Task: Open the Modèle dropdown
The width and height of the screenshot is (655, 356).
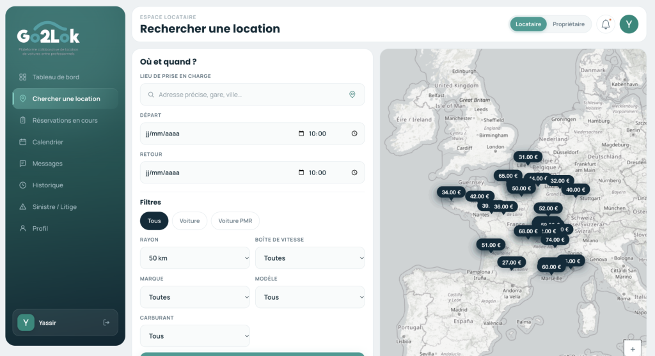Action: 310,297
